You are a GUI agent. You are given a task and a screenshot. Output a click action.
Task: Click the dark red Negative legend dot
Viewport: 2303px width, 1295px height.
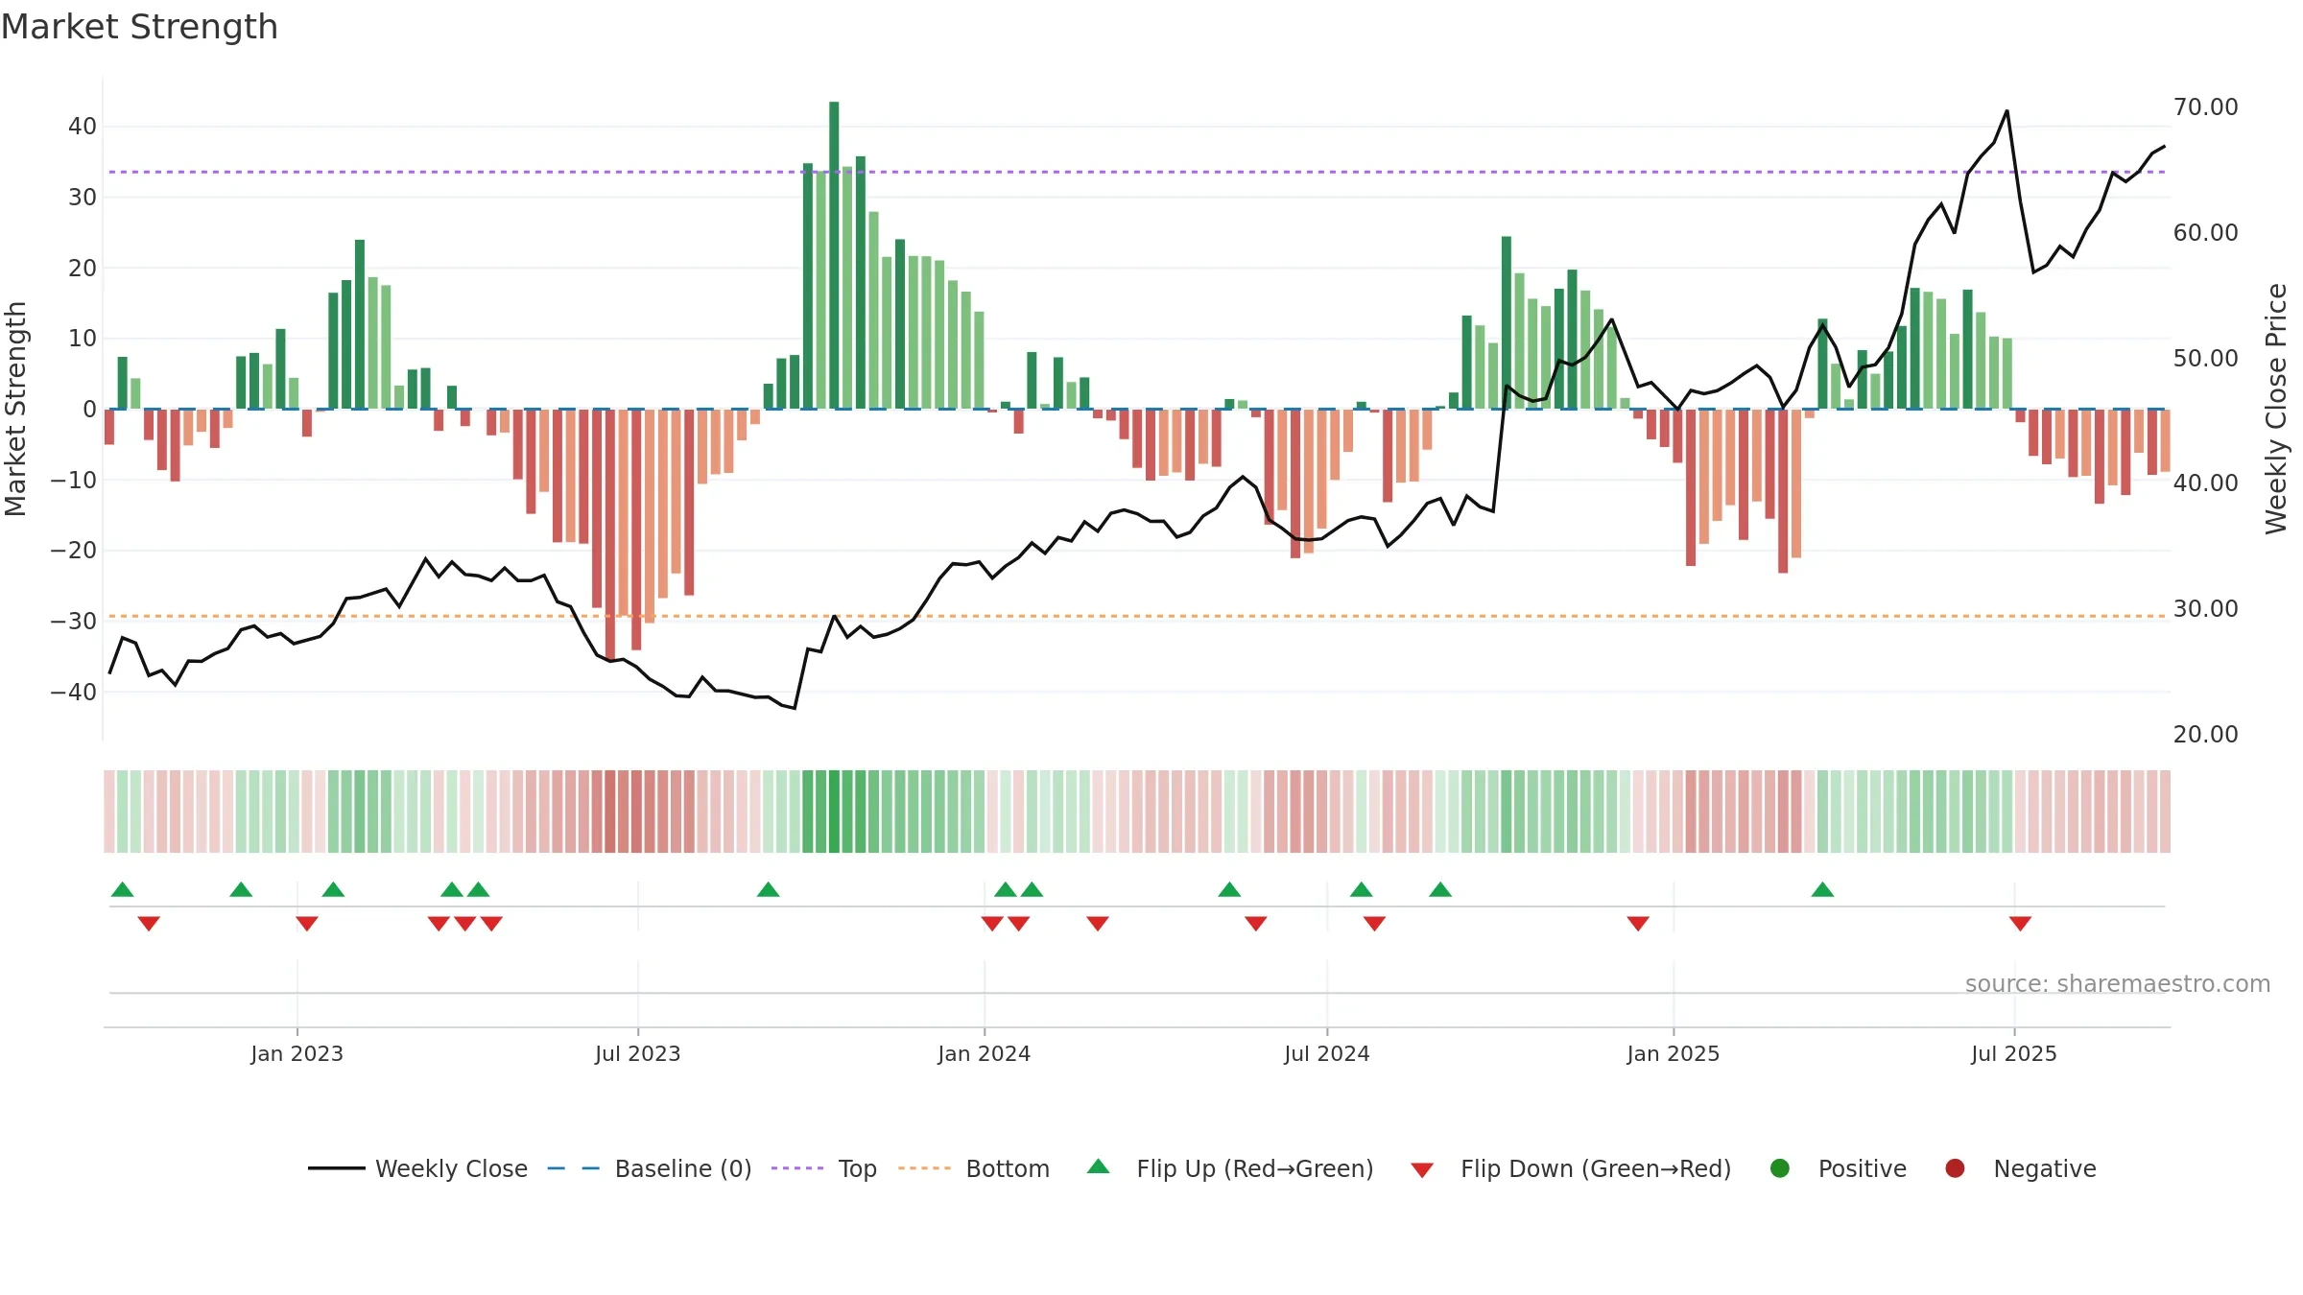point(1955,1168)
